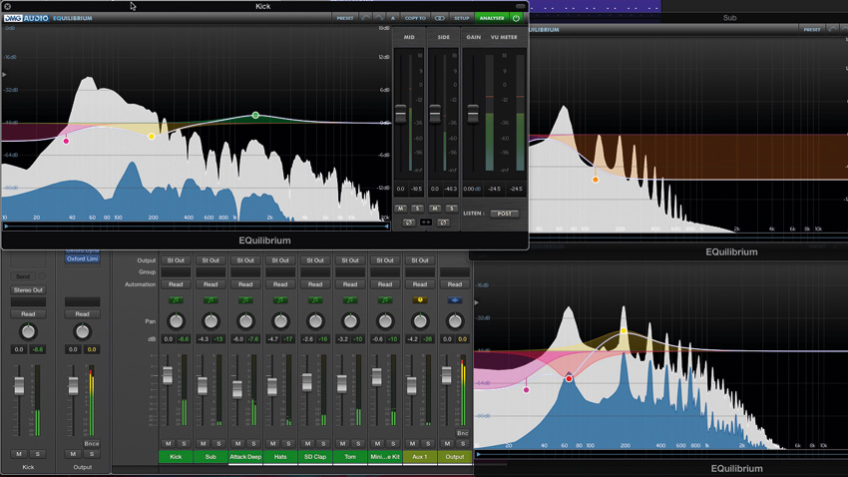Screen dimensions: 848x477
Task: Toggle the EQuilibrium power bypass button
Action: 517,18
